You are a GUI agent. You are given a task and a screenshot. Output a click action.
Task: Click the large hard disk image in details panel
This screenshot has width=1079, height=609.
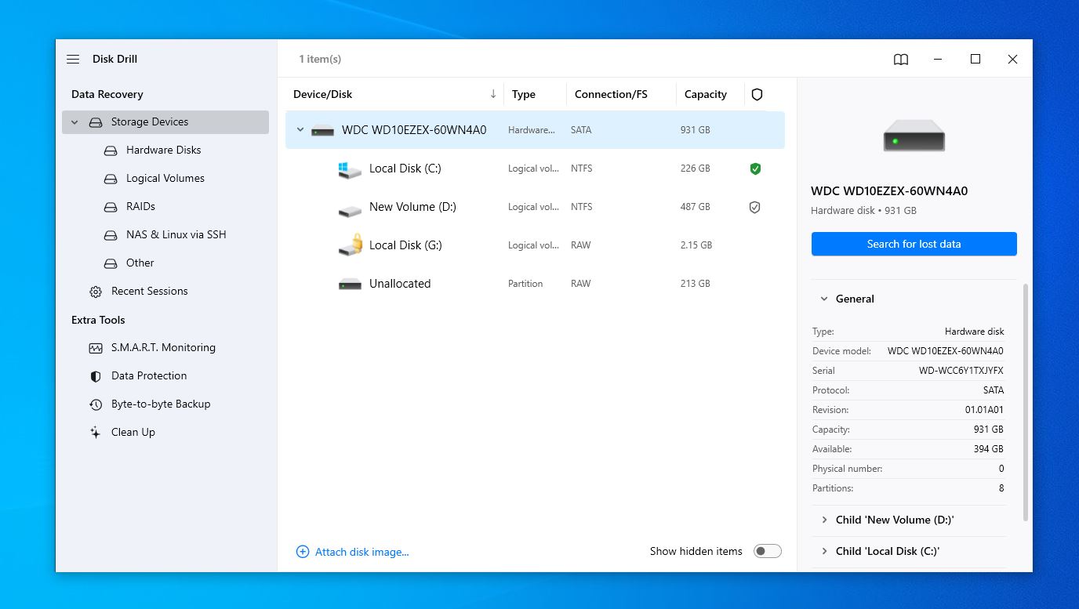[914, 135]
